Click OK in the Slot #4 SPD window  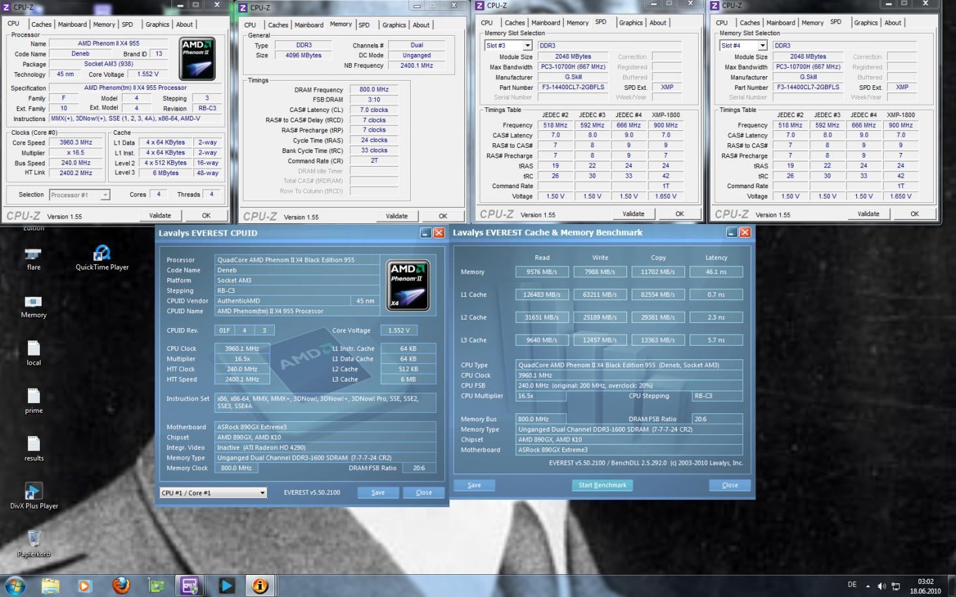[x=915, y=214]
